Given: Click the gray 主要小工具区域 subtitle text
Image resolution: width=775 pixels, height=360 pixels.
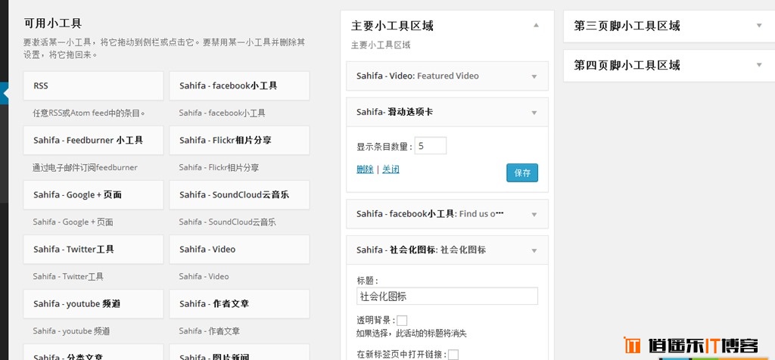Looking at the screenshot, I should pyautogui.click(x=381, y=45).
